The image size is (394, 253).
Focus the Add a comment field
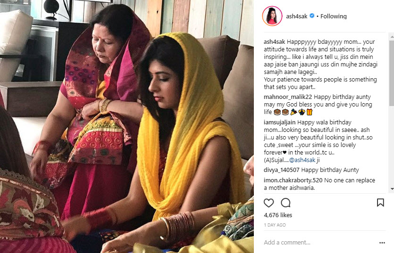coord(319,243)
